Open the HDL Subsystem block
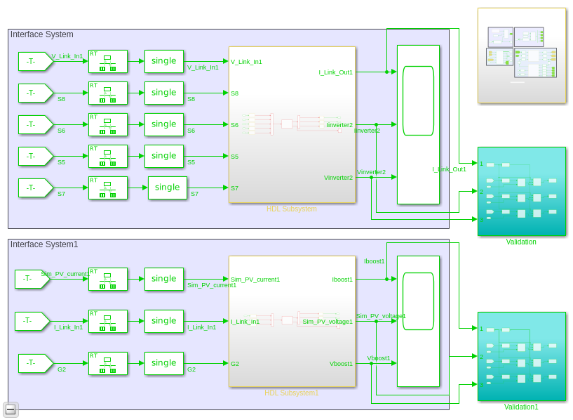This screenshot has width=573, height=420. (x=292, y=125)
